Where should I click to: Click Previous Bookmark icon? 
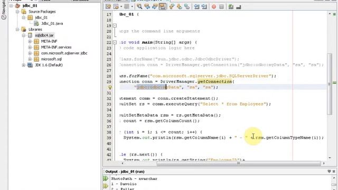coord(172,7)
